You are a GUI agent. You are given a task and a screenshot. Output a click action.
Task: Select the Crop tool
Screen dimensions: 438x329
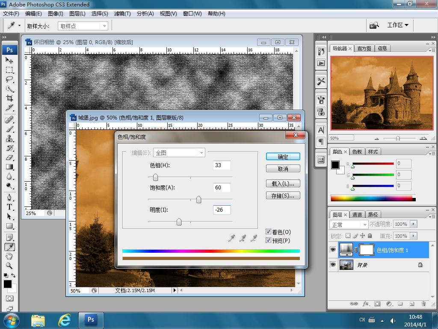(9, 98)
